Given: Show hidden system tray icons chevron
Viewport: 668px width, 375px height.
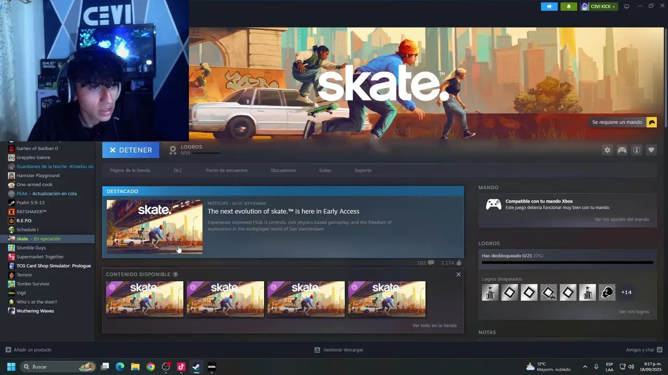Looking at the screenshot, I should click(584, 367).
